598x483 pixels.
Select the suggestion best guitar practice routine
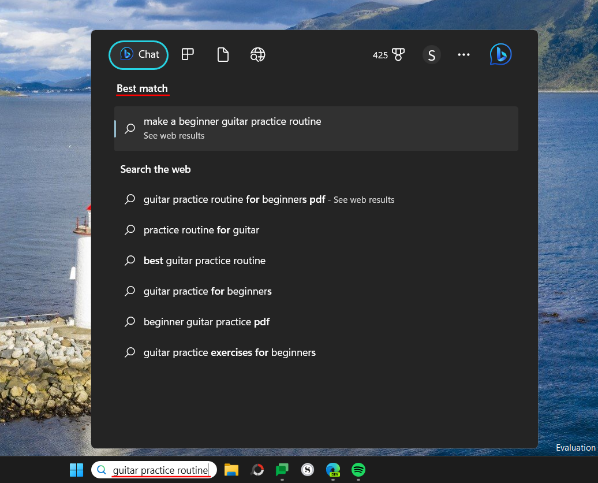[x=204, y=261]
